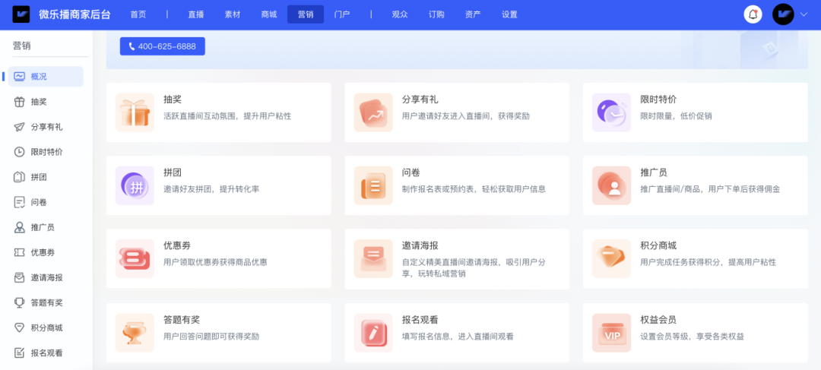Click the 报名观看 pencil card icon
Screen dimensions: 821x370
[x=373, y=333]
